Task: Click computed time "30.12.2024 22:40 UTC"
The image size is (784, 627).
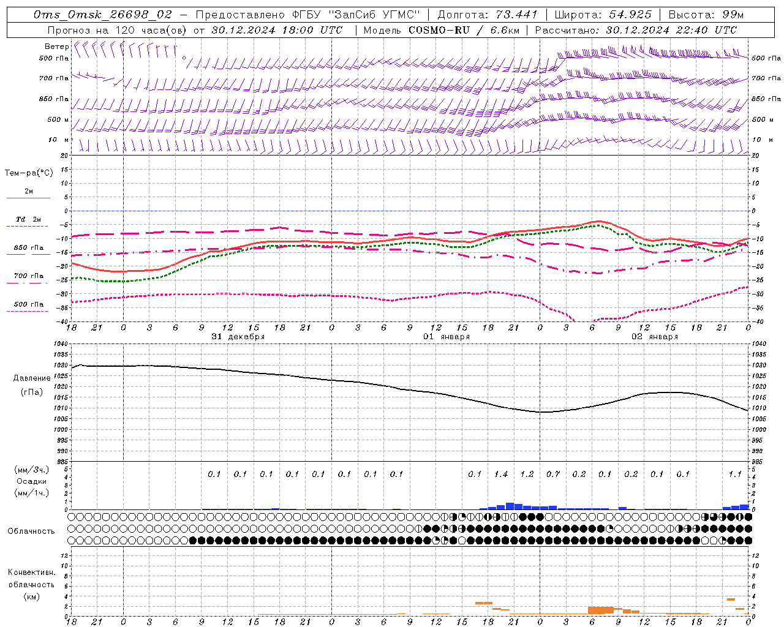Action: click(x=671, y=30)
